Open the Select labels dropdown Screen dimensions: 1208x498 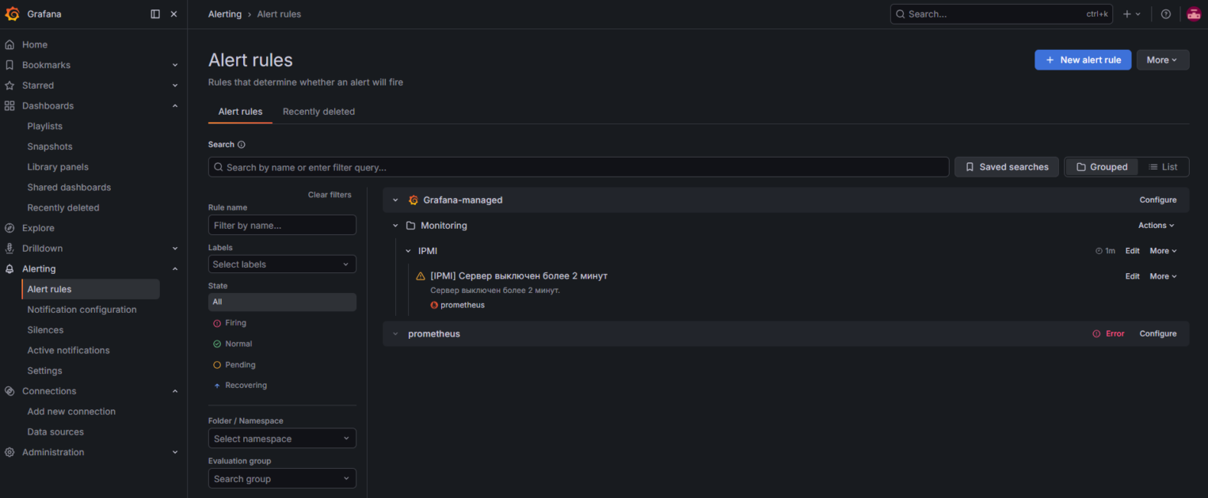point(282,264)
